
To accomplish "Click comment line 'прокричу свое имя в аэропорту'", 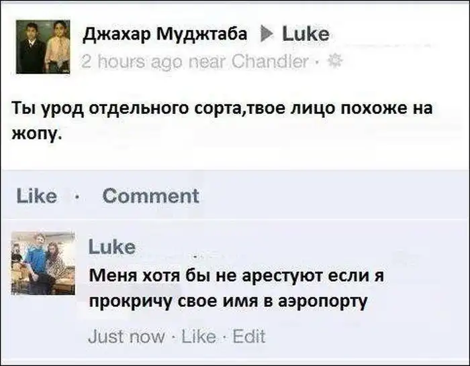I will coord(228,301).
